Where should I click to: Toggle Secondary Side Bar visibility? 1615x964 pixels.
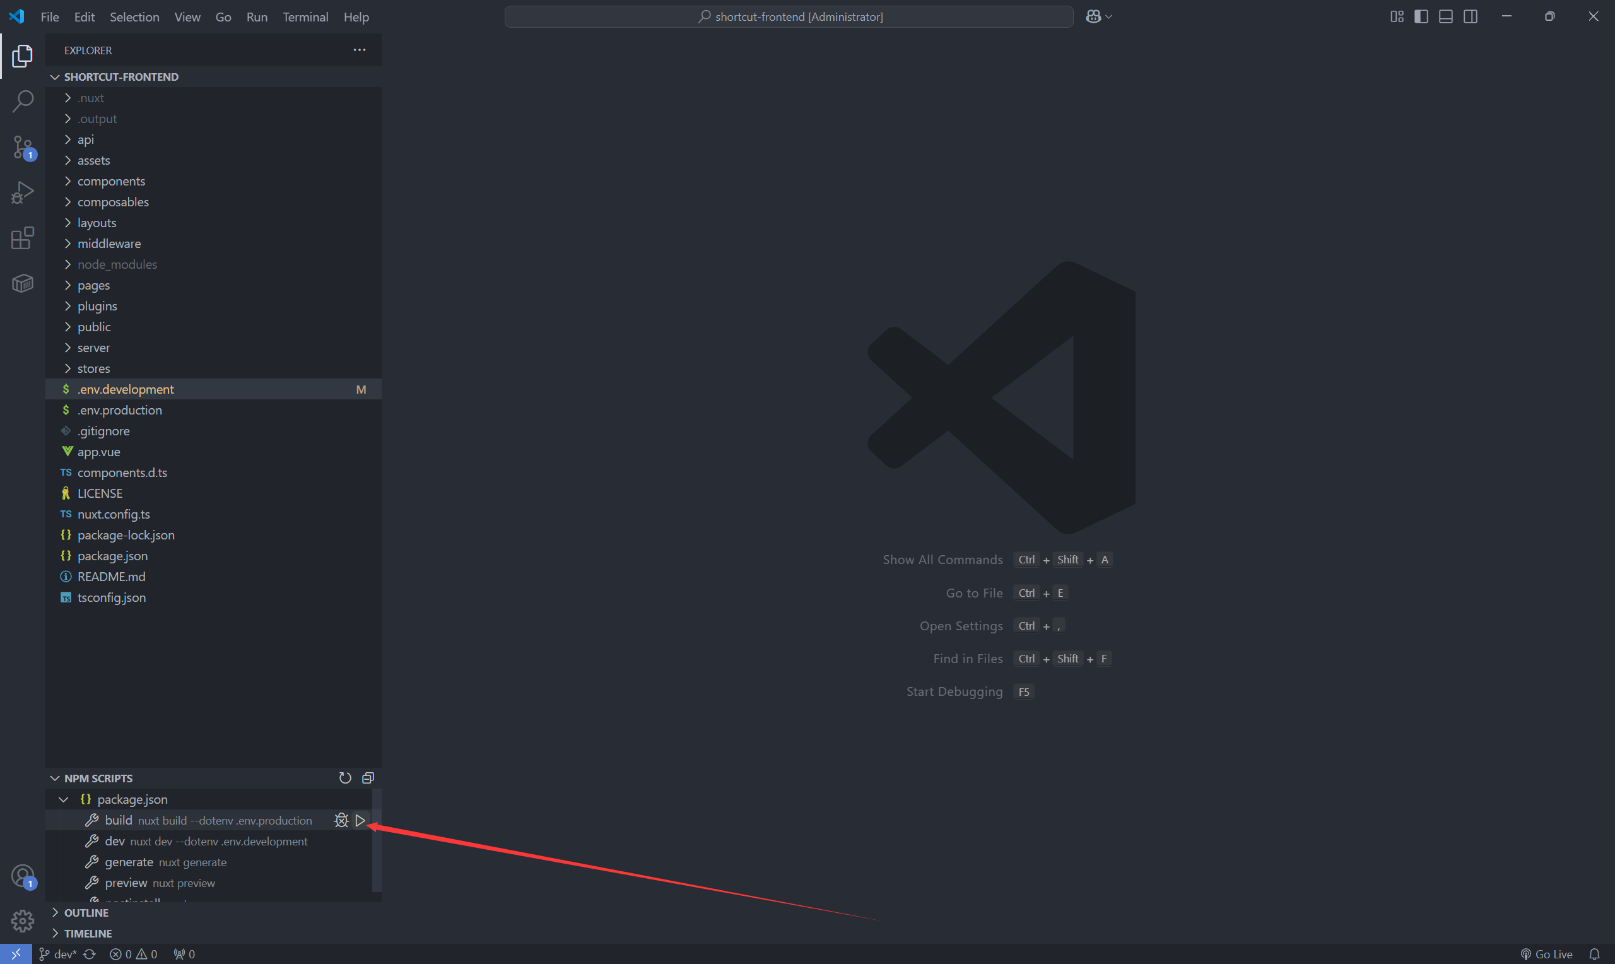pyautogui.click(x=1471, y=17)
